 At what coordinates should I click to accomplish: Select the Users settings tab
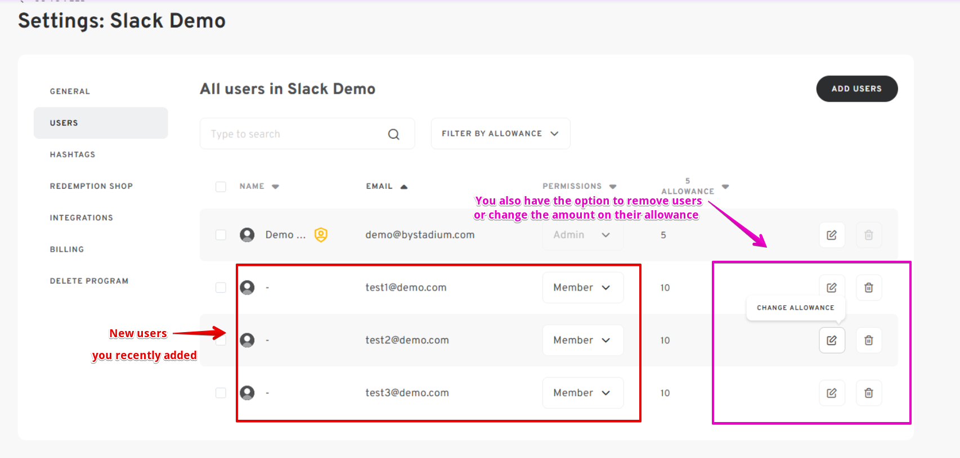[101, 123]
